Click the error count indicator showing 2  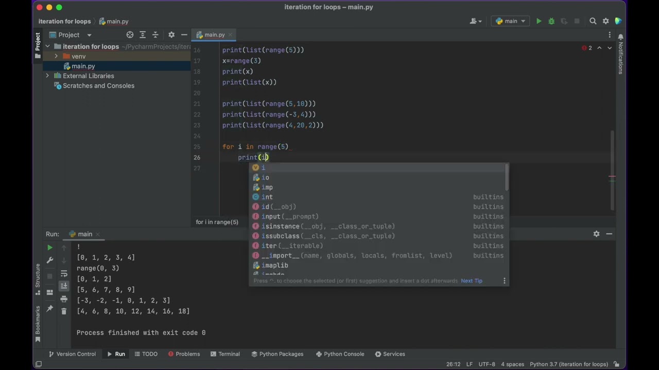587,48
